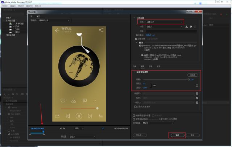Select Network Drives in Media Browser

pyautogui.click(x=11, y=35)
